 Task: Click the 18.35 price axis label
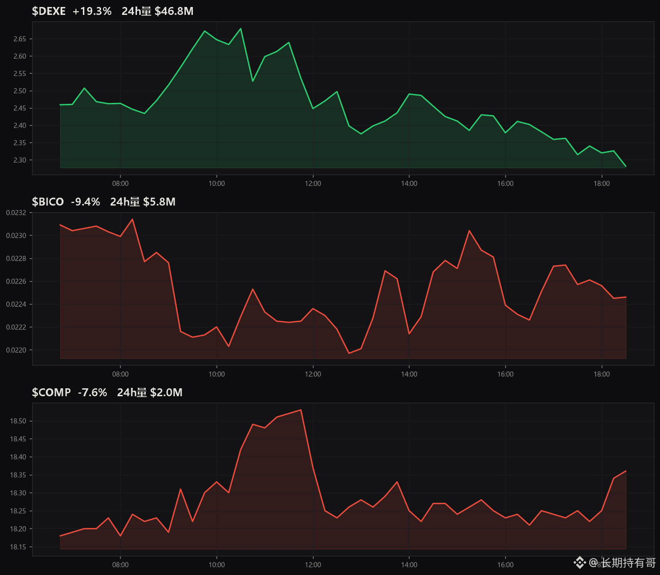click(x=18, y=475)
